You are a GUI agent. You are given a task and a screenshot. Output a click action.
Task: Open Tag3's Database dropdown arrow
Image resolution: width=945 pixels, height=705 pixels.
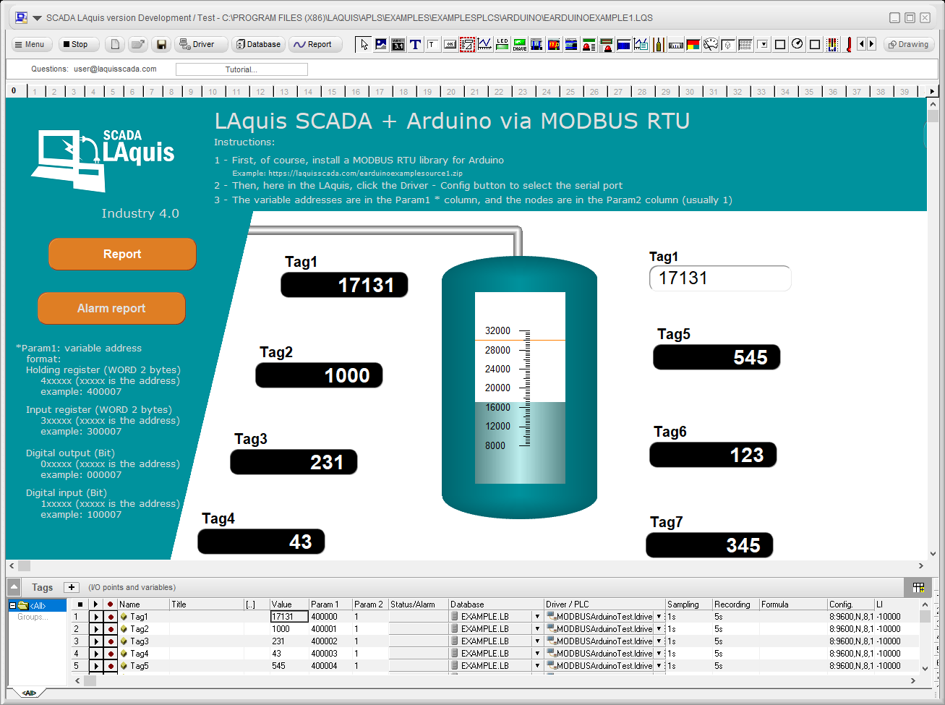pyautogui.click(x=537, y=641)
